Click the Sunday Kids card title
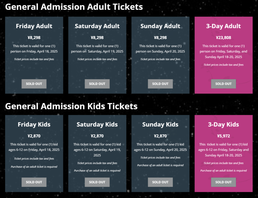This screenshot has height=198, width=258. tap(160, 124)
